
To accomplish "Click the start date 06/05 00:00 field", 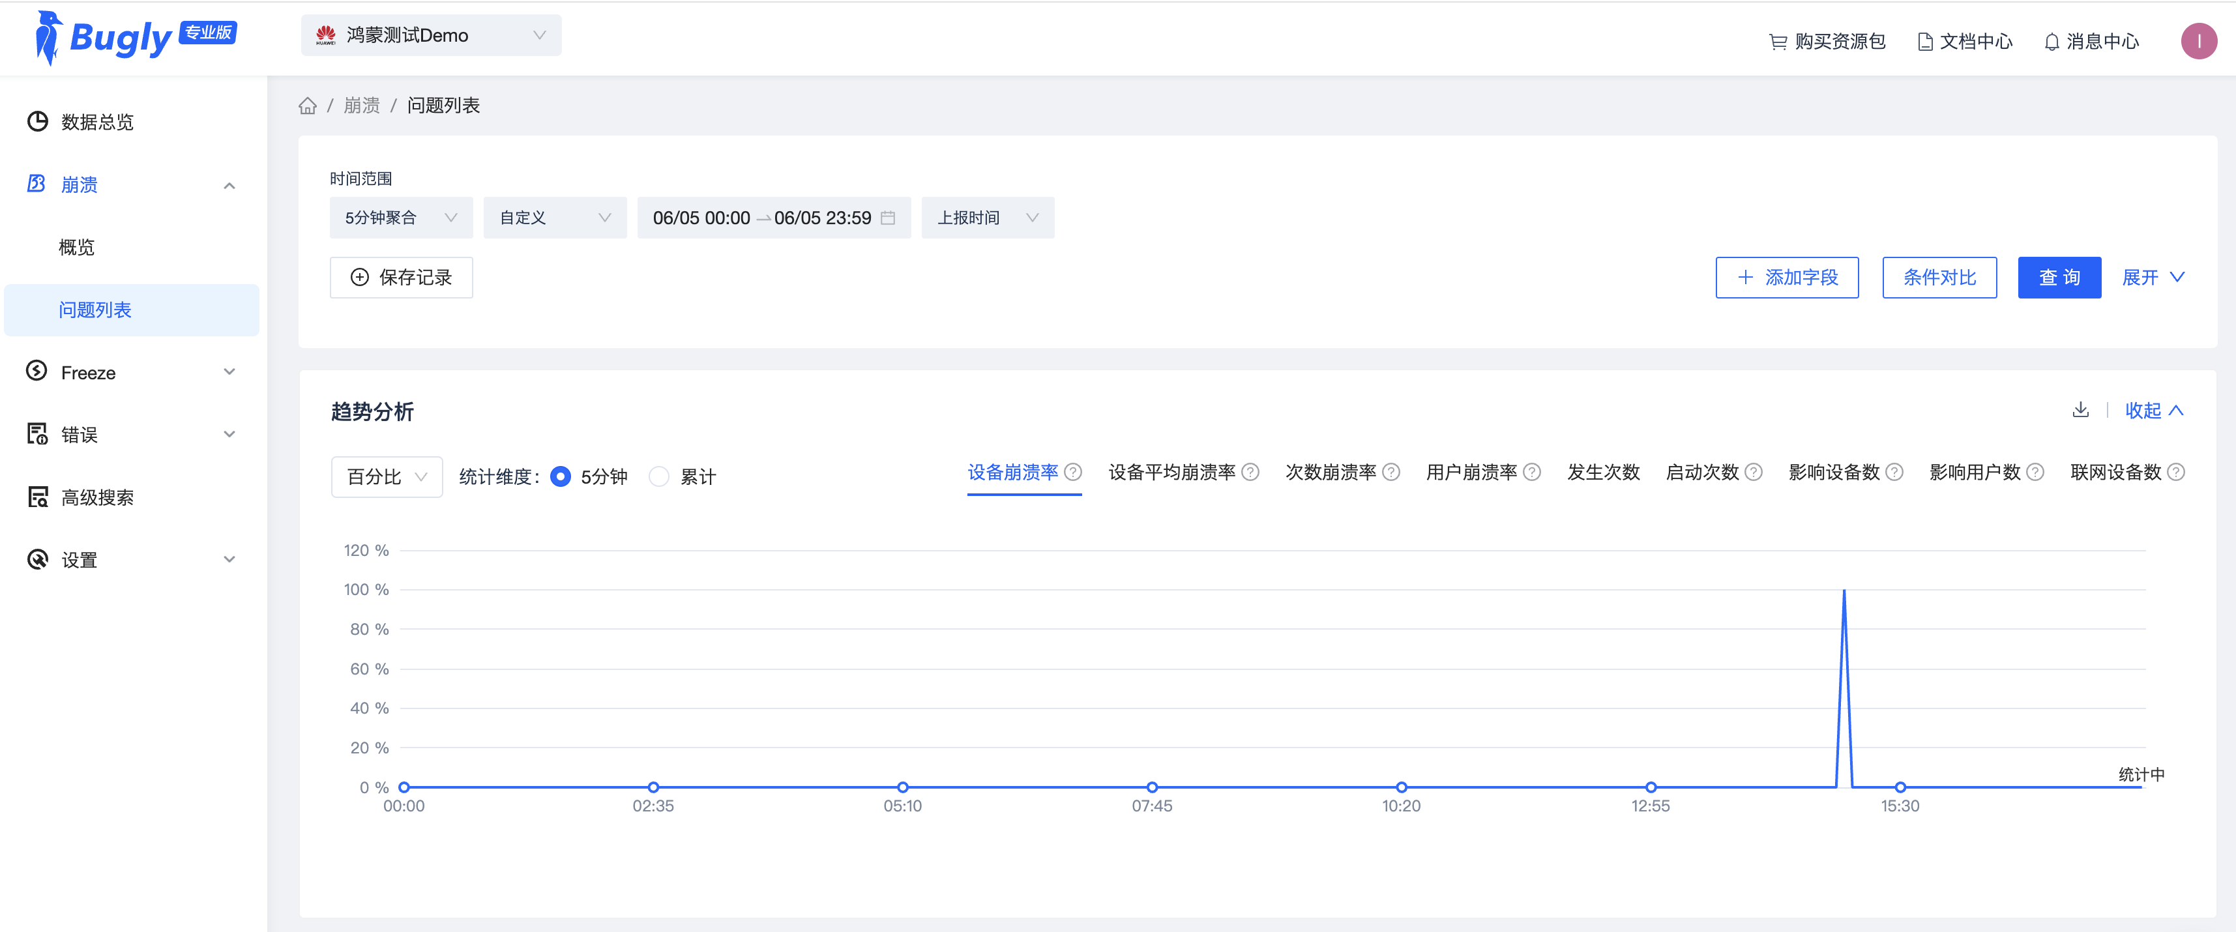I will coord(701,217).
